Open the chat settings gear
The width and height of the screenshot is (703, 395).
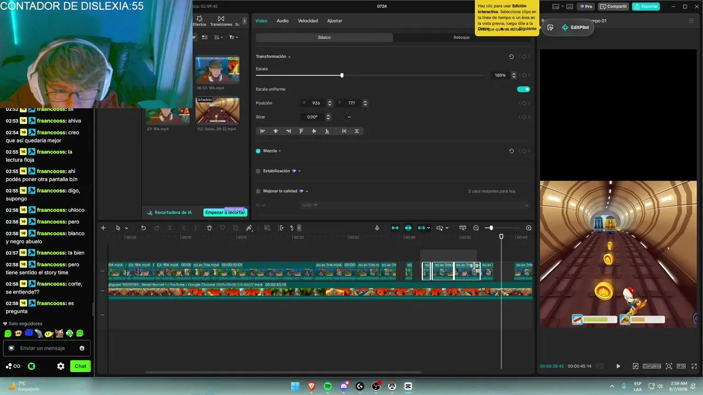[61, 366]
